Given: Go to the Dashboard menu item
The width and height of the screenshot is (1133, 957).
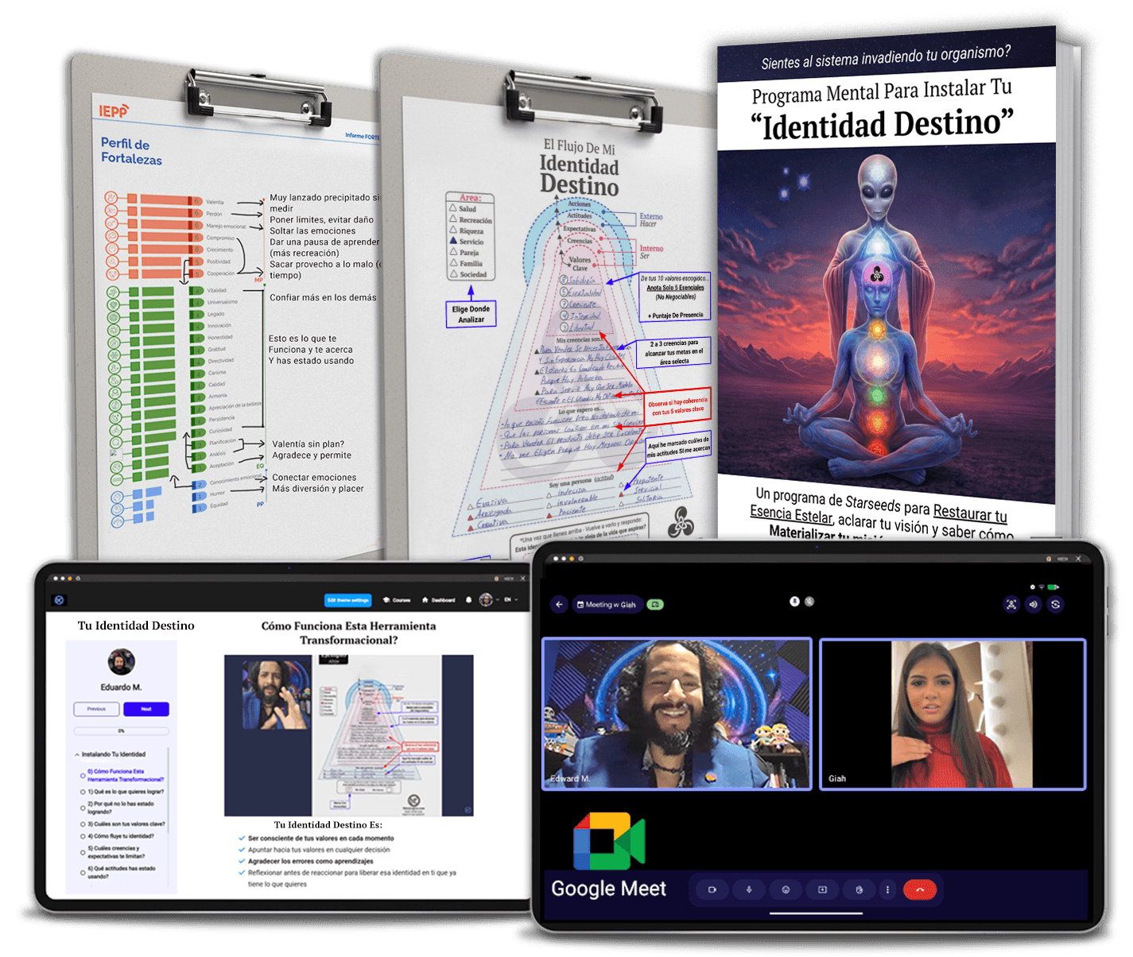Looking at the screenshot, I should pos(438,600).
